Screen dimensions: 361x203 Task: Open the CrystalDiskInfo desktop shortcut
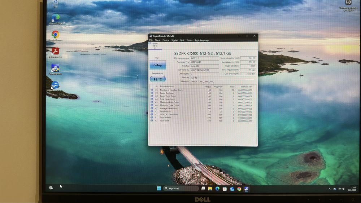55,70
